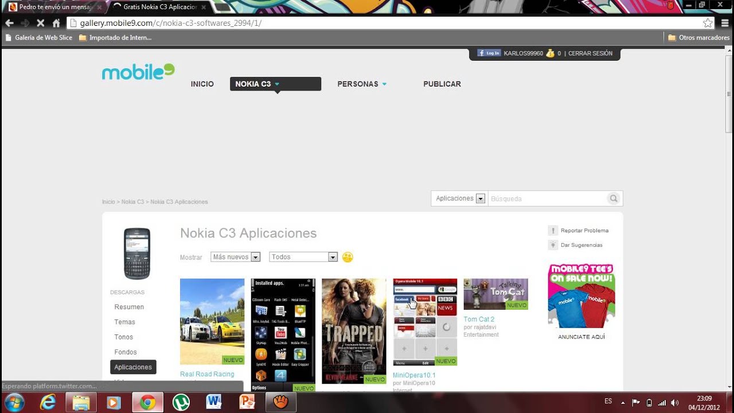This screenshot has width=734, height=413.
Task: Open PUBLICAR menu item
Action: pos(442,84)
